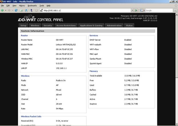This screenshot has height=126, width=178.
Task: Click the site icon in address bar
Action: pyautogui.click(x=41, y=10)
